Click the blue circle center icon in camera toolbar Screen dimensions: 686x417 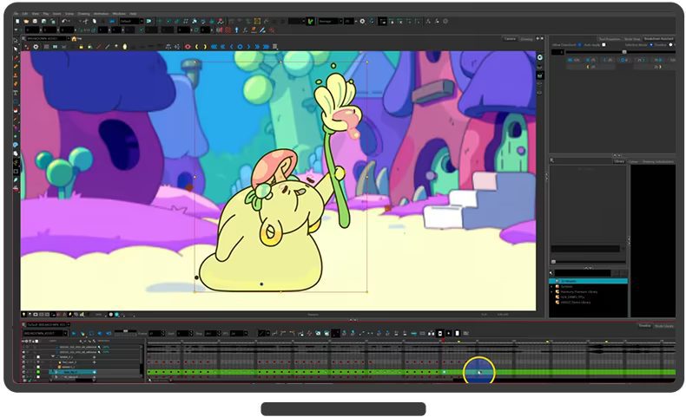[240, 46]
